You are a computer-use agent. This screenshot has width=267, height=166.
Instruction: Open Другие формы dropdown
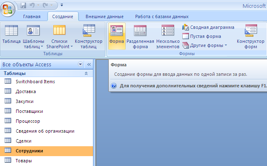point(205,45)
